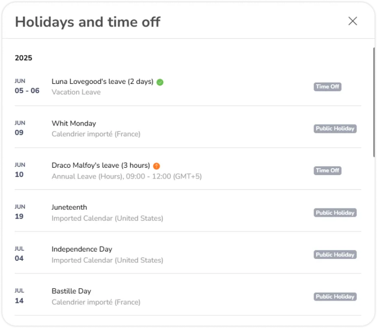Open Draco Malfoy's leave entry

click(188, 171)
